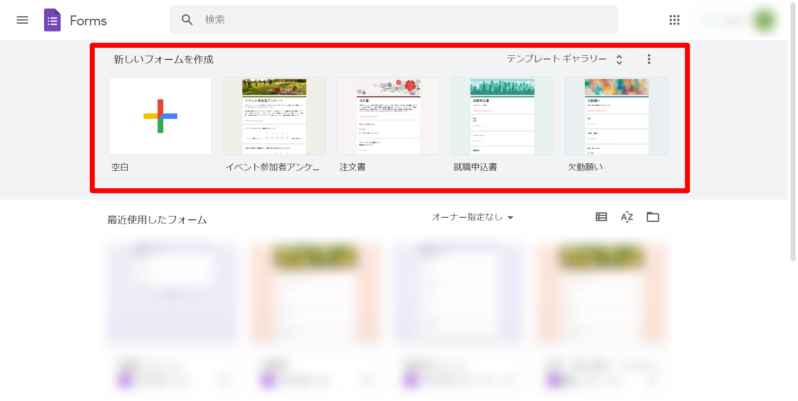Screen dimensions: 798x401
Task: Click the Forms logo icon
Action: (52, 20)
